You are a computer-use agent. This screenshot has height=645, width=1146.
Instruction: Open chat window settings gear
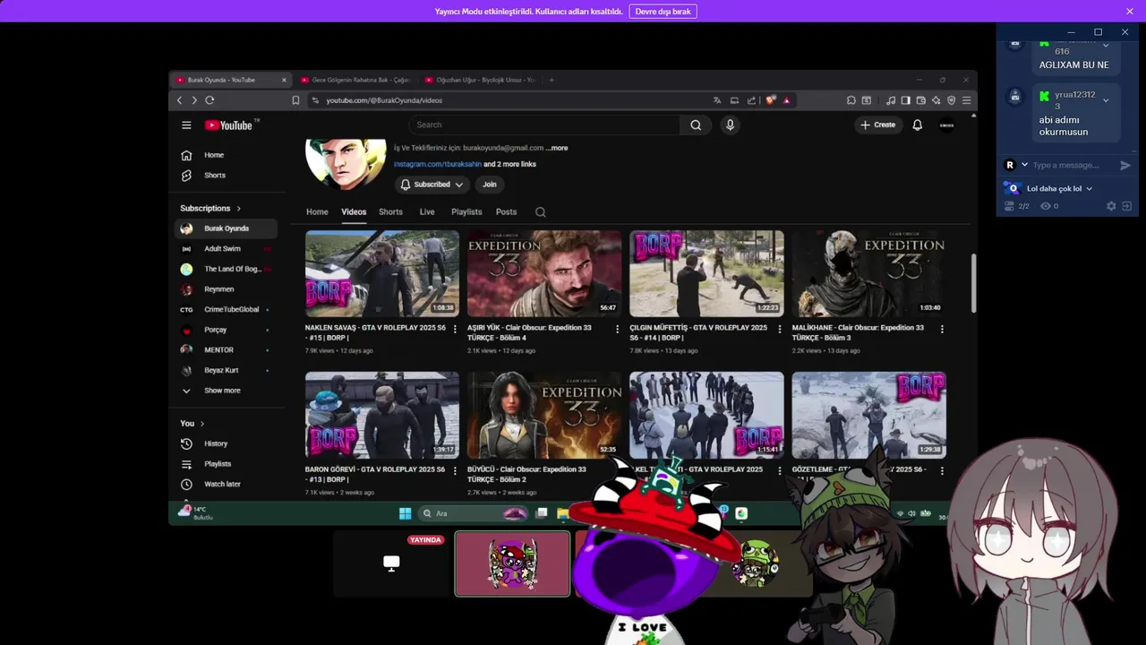coord(1111,206)
